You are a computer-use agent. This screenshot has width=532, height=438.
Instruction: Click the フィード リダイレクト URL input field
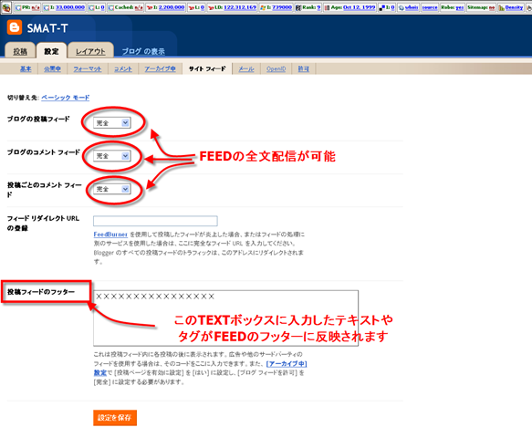pos(155,221)
